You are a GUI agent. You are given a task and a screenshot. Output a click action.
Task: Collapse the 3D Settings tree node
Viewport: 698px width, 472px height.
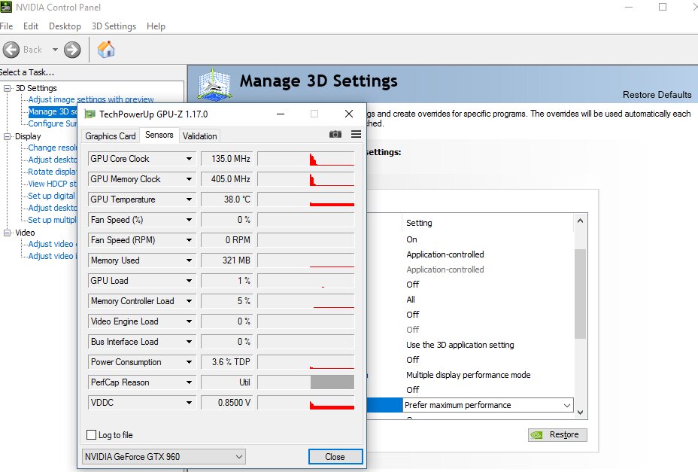point(7,88)
